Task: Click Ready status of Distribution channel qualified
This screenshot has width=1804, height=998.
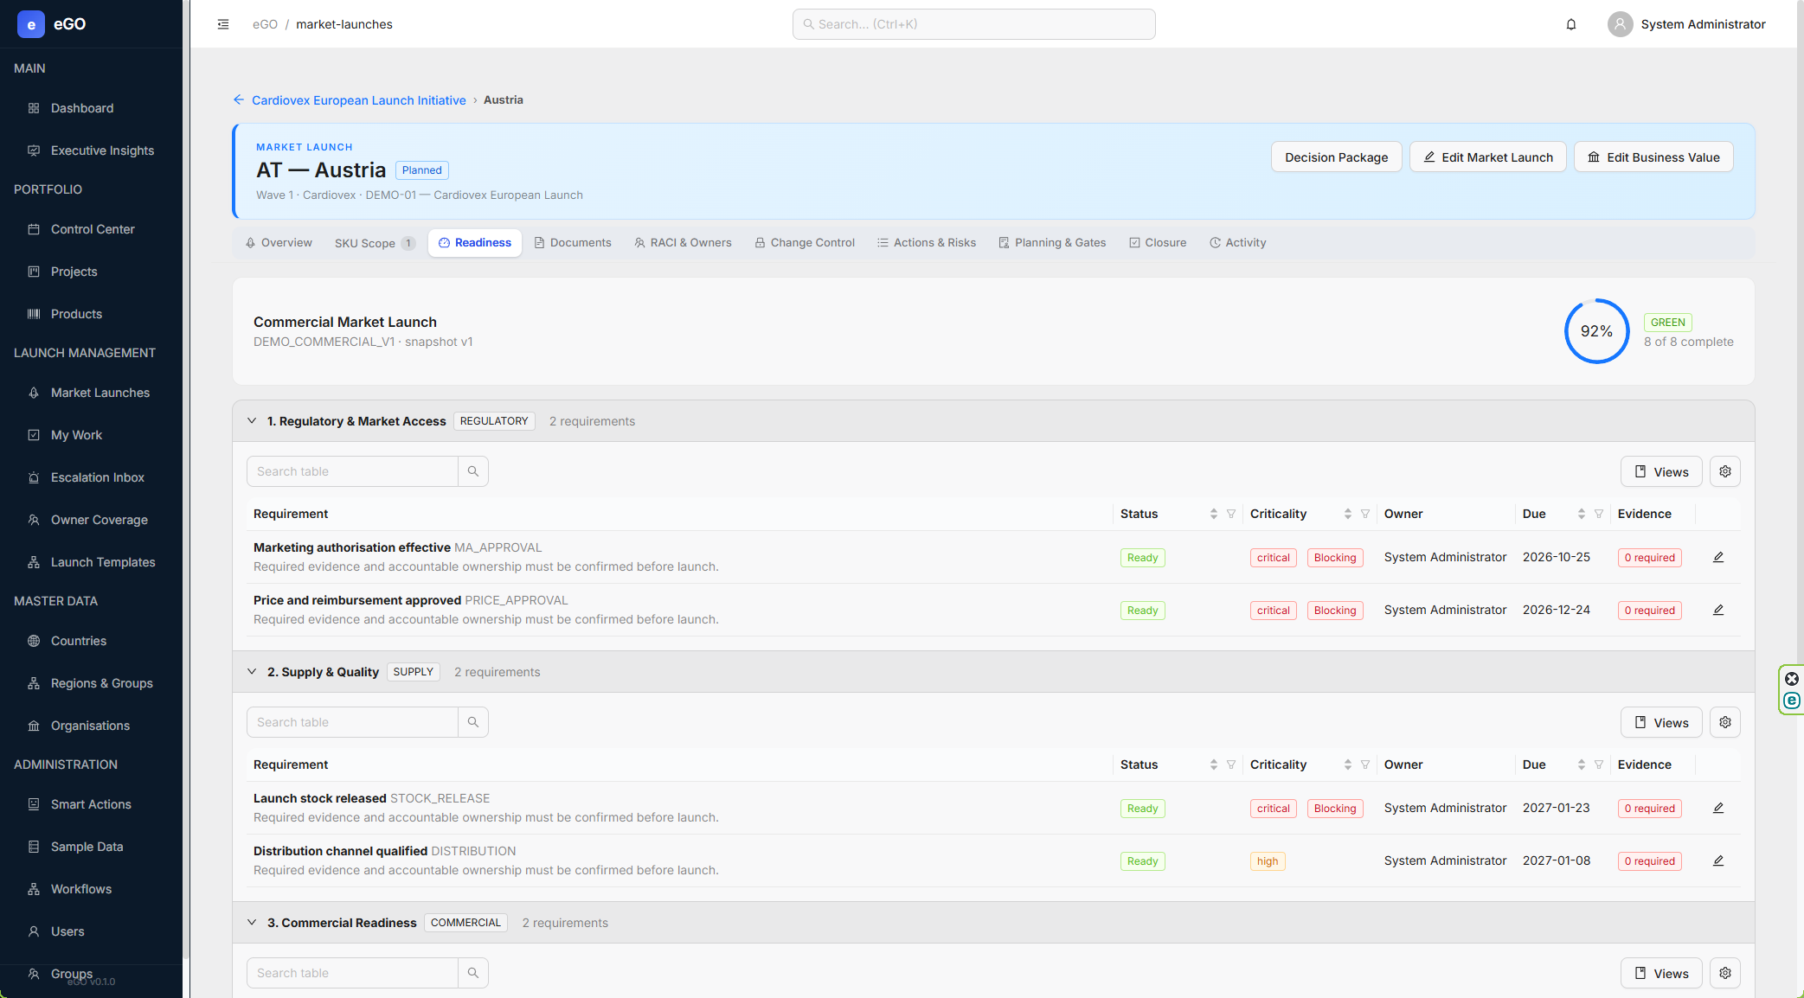Action: (x=1142, y=861)
